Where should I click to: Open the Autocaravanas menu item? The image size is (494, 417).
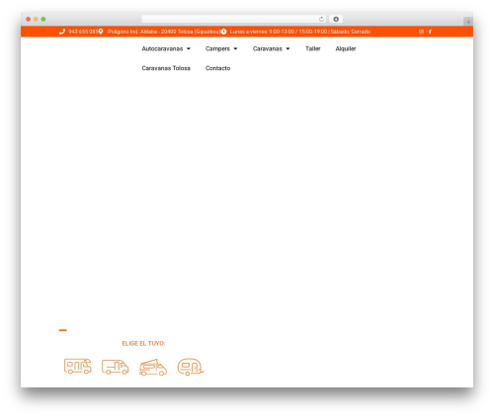coord(162,48)
